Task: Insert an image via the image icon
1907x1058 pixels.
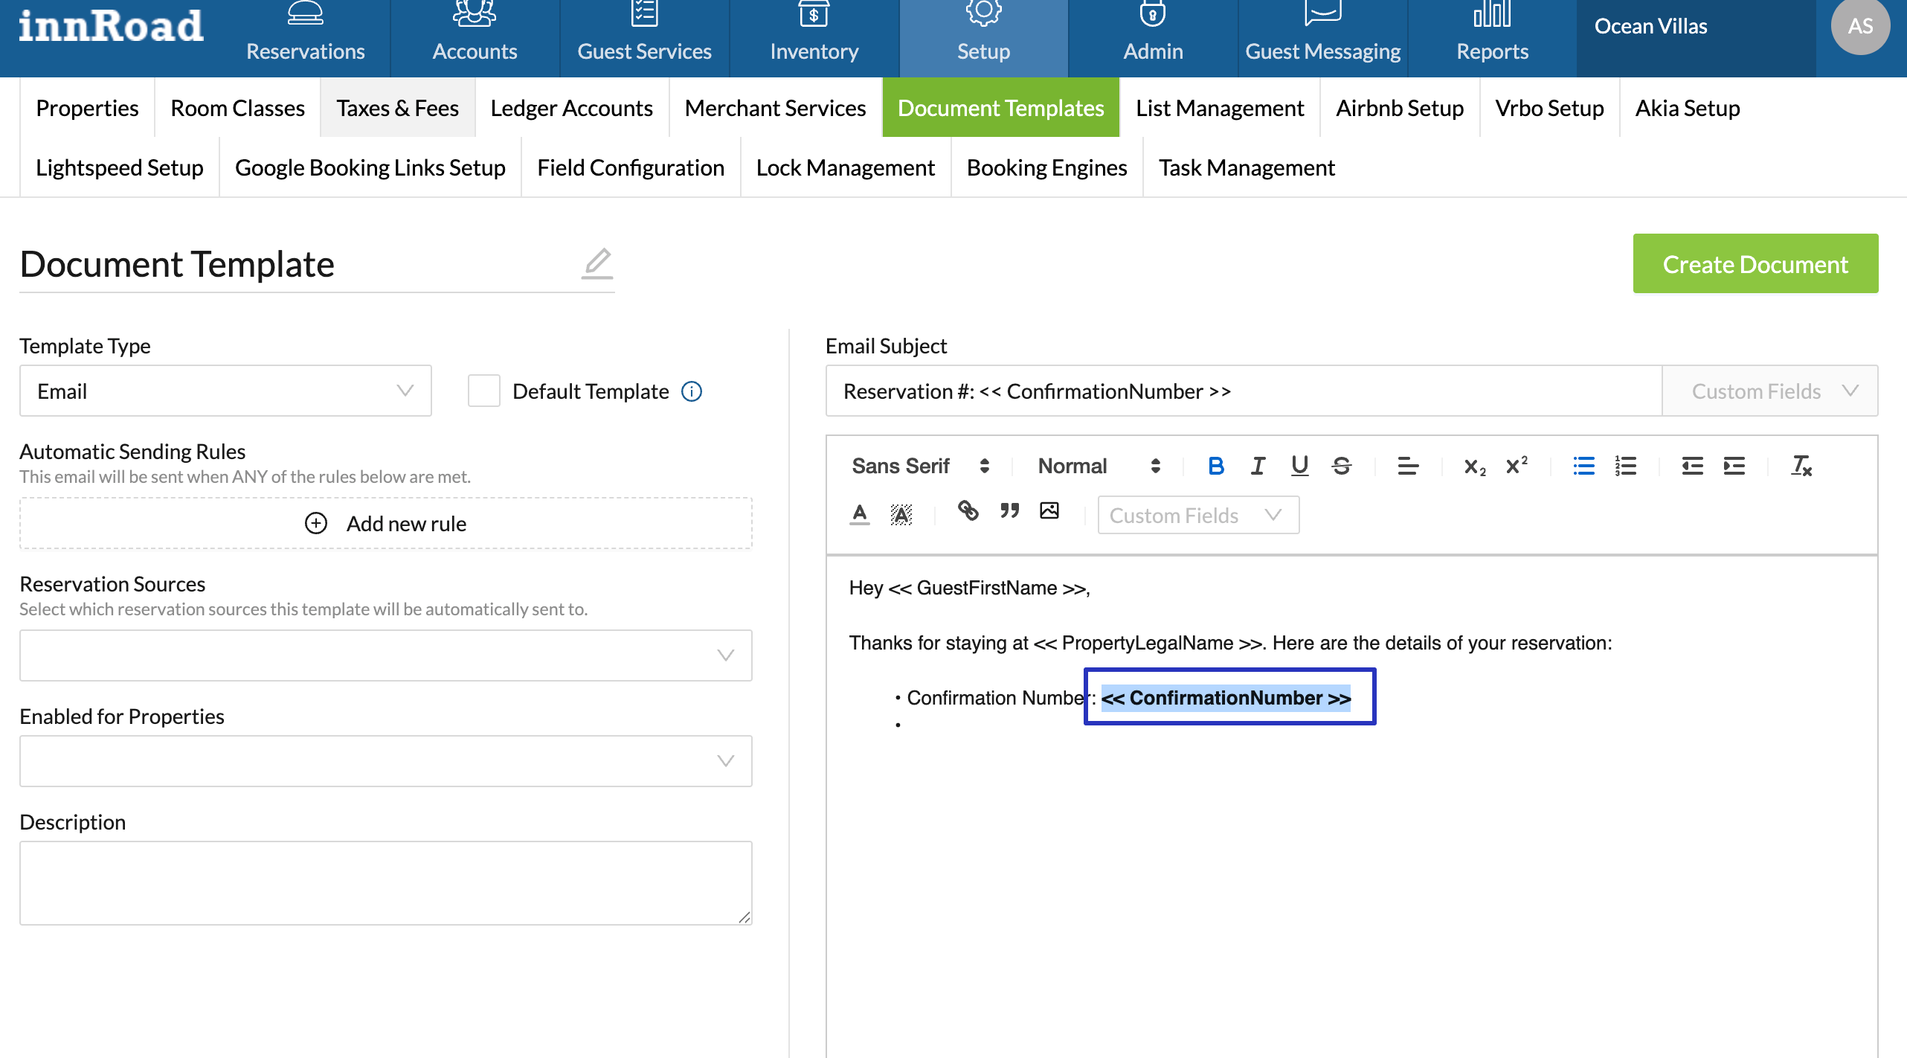Action: point(1049,511)
